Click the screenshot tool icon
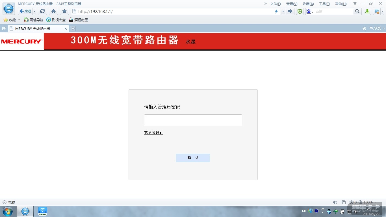The height and width of the screenshot is (217, 386). click(376, 11)
